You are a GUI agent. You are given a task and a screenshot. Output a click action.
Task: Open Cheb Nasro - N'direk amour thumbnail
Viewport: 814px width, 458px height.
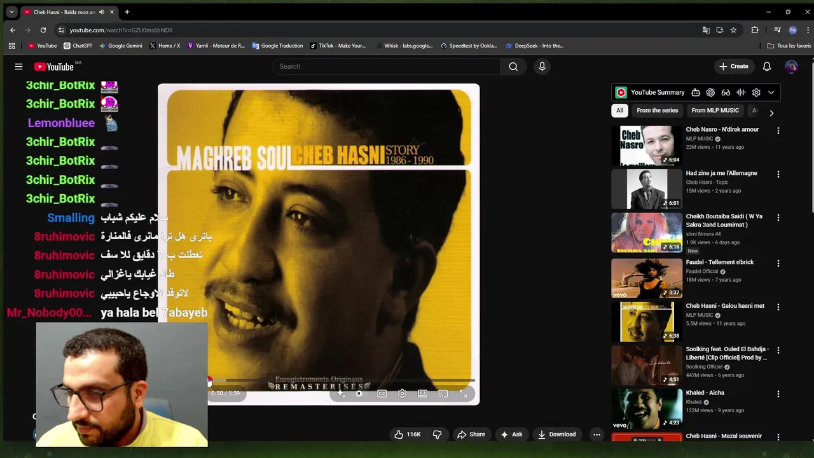647,146
